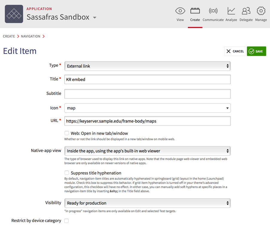Click the "In progress" navigation items help text
The height and width of the screenshot is (227, 270).
click(x=120, y=211)
